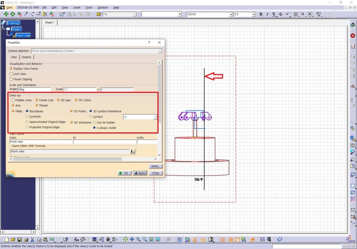This screenshot has width=357, height=249.
Task: Click the formula f(x) icon in bottom toolbar
Action: [x=76, y=240]
